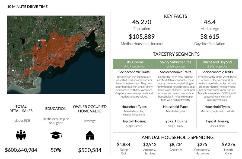Click the 58,615 Daytime Population figure
Screen dimensions: 242x159
[209, 37]
